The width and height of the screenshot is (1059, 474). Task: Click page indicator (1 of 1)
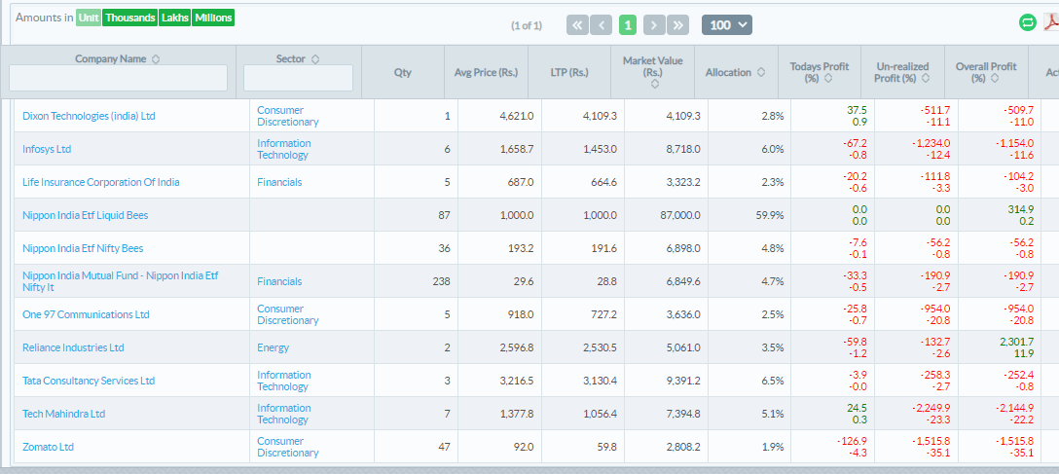(x=527, y=25)
